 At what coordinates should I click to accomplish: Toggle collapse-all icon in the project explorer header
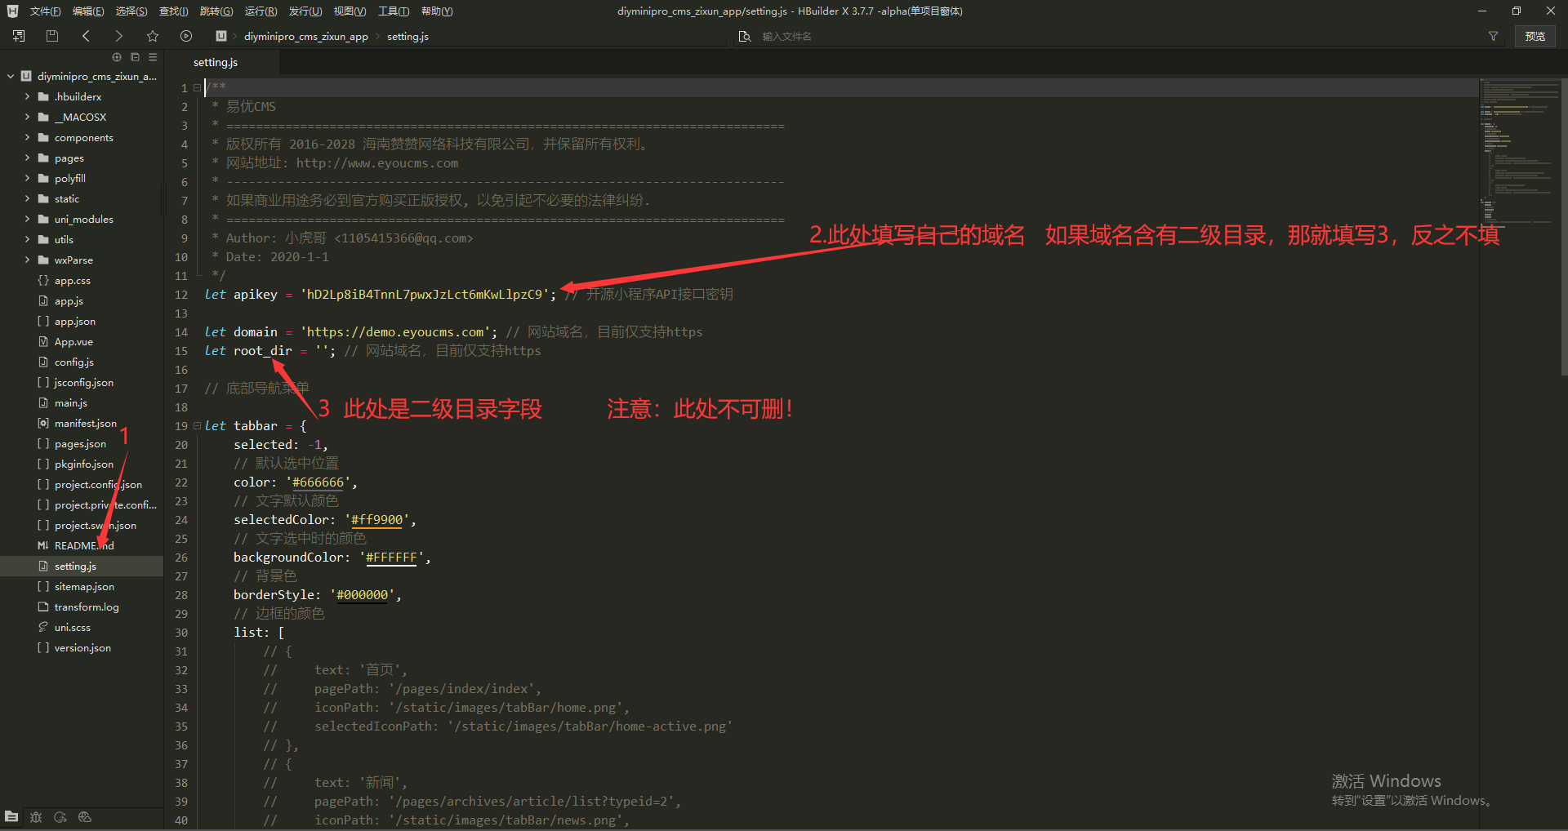pos(135,57)
